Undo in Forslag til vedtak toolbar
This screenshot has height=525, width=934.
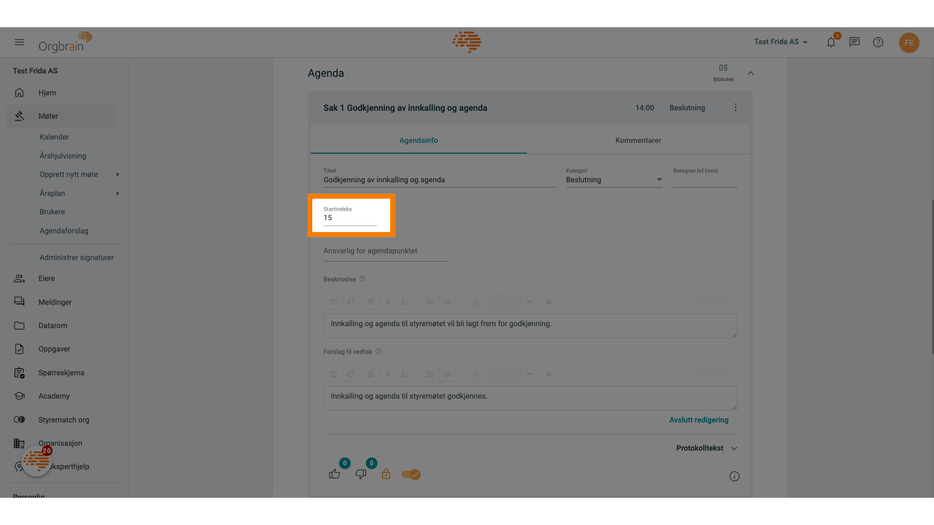334,374
